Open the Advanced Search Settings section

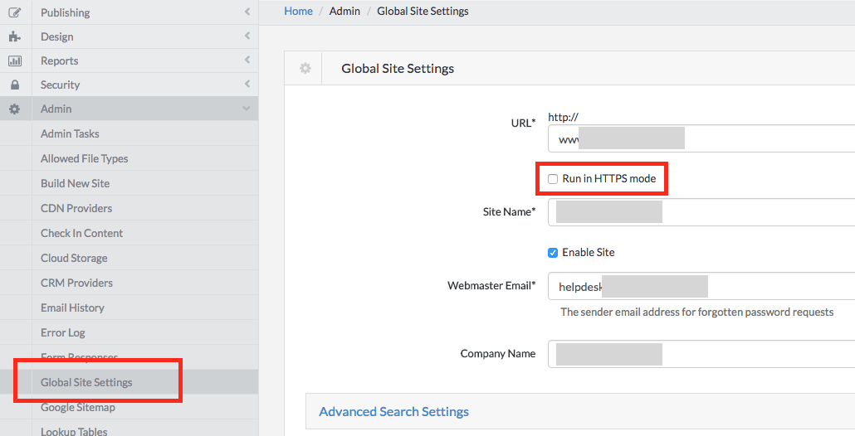point(393,411)
